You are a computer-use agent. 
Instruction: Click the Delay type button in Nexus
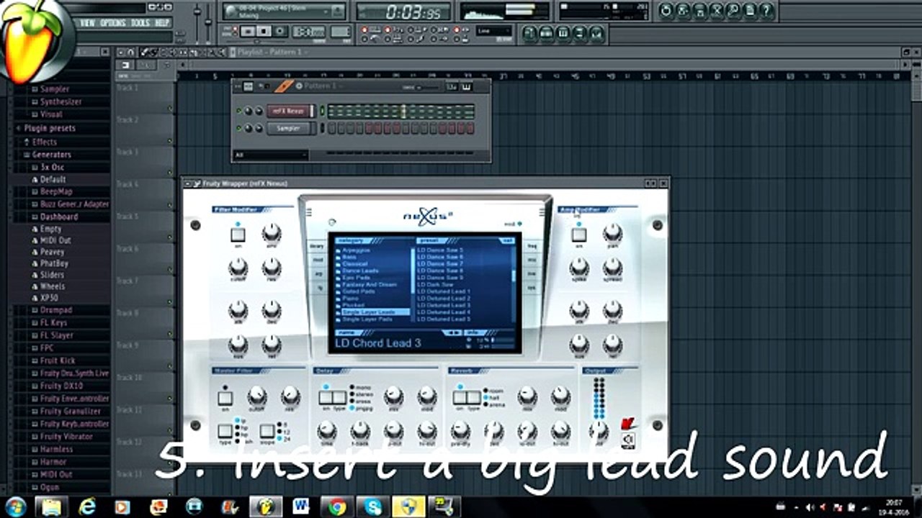[339, 397]
